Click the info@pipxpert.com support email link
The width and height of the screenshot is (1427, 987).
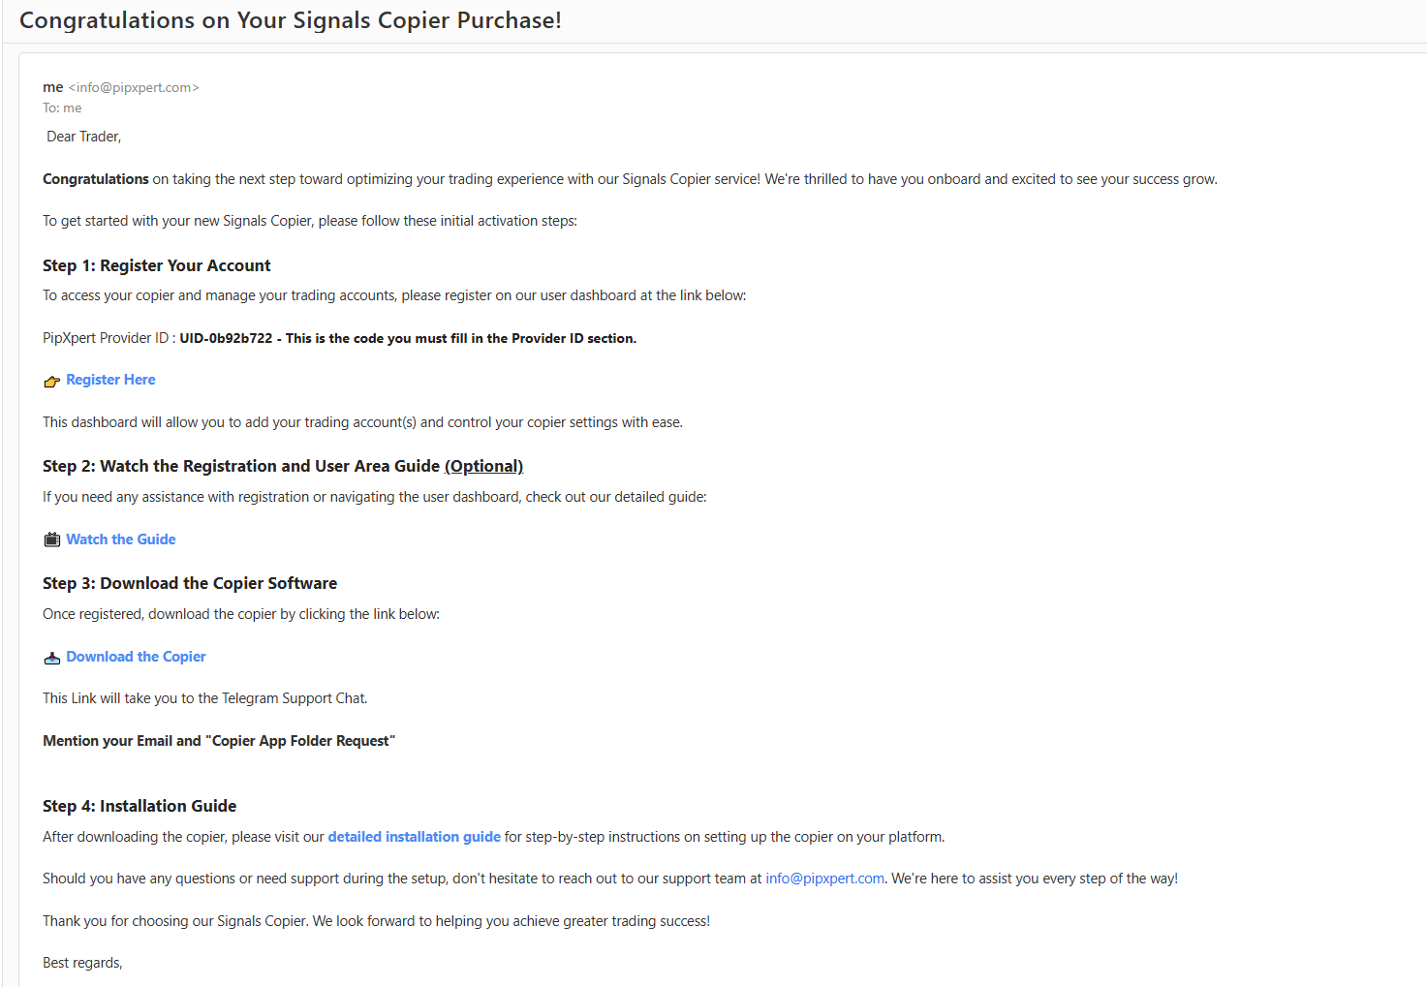pyautogui.click(x=824, y=879)
